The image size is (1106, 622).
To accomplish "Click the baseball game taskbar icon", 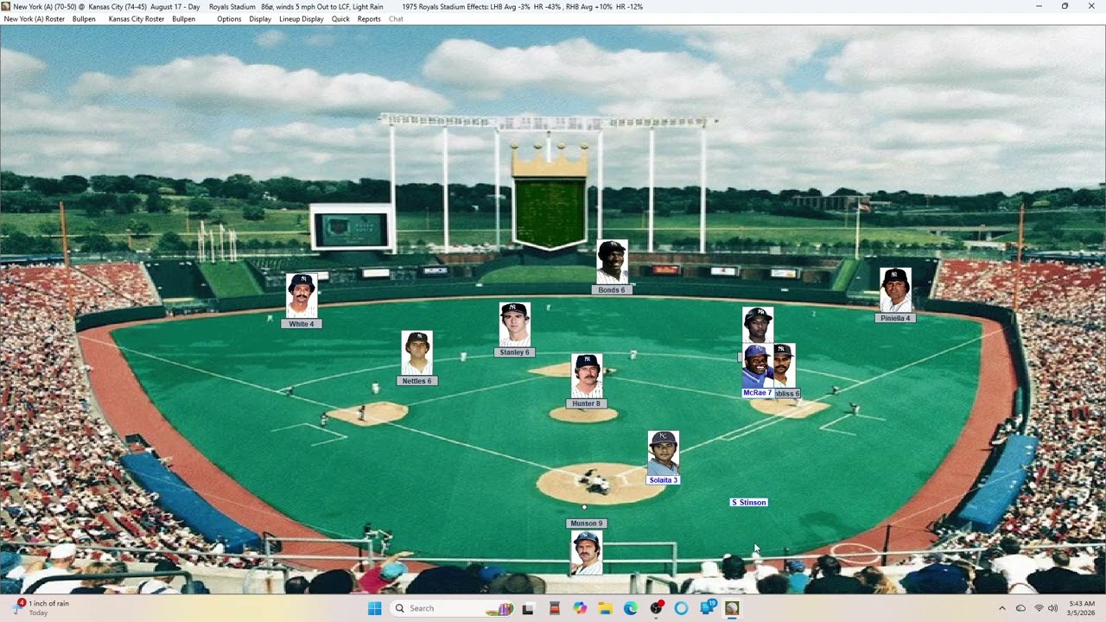I will (732, 608).
